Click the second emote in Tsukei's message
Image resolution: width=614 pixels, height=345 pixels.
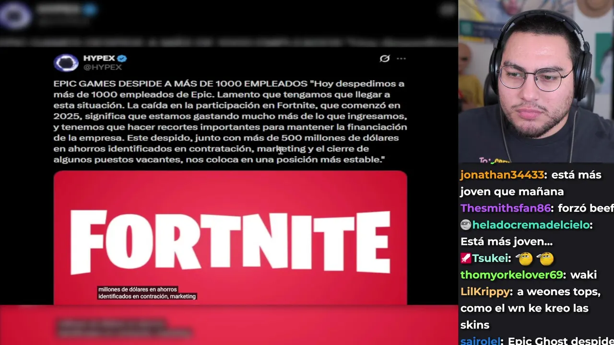point(545,259)
